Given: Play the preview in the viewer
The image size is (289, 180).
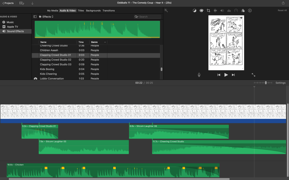Looking at the screenshot, I should [x=226, y=75].
